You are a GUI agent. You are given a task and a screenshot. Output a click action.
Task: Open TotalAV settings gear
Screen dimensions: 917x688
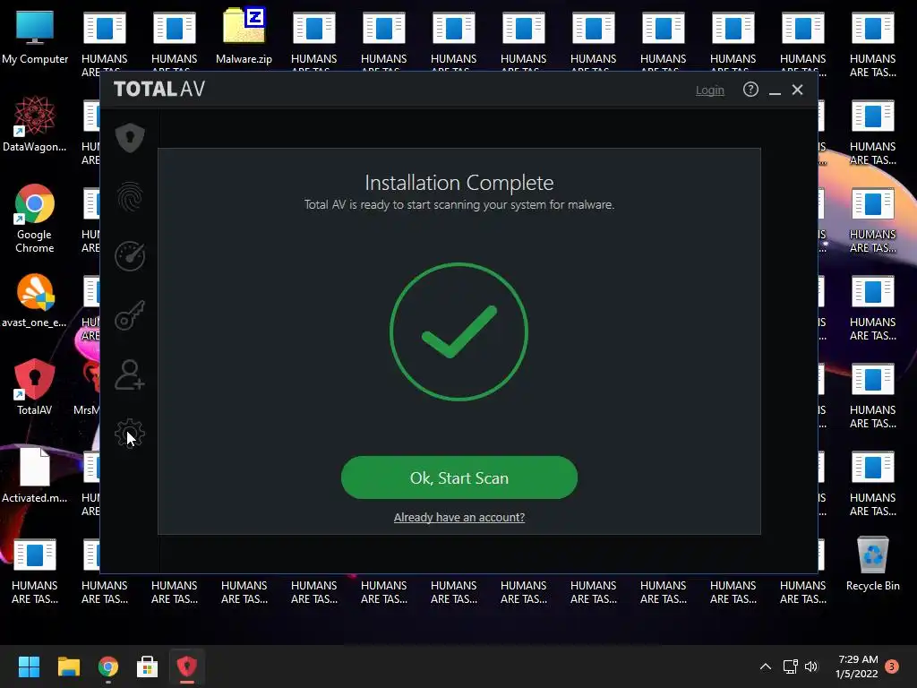click(130, 434)
